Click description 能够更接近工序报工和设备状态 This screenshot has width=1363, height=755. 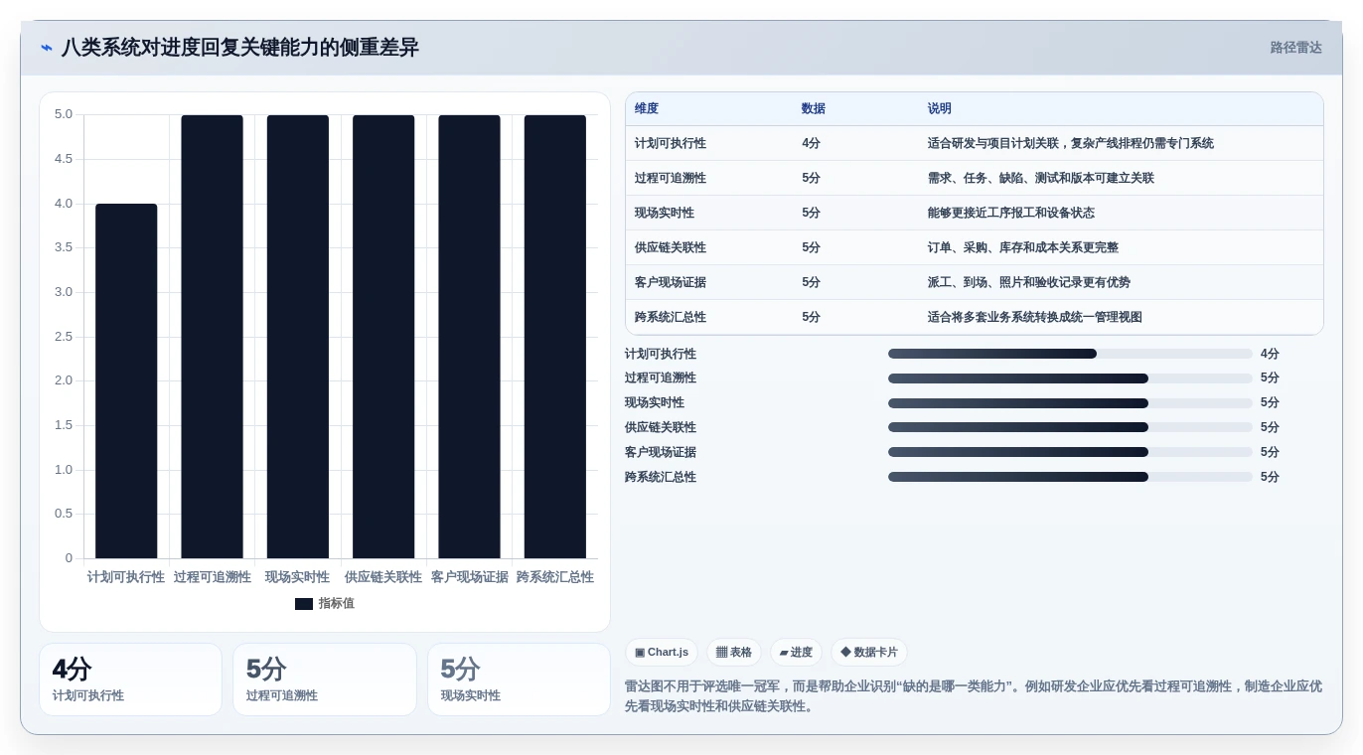(x=1011, y=214)
